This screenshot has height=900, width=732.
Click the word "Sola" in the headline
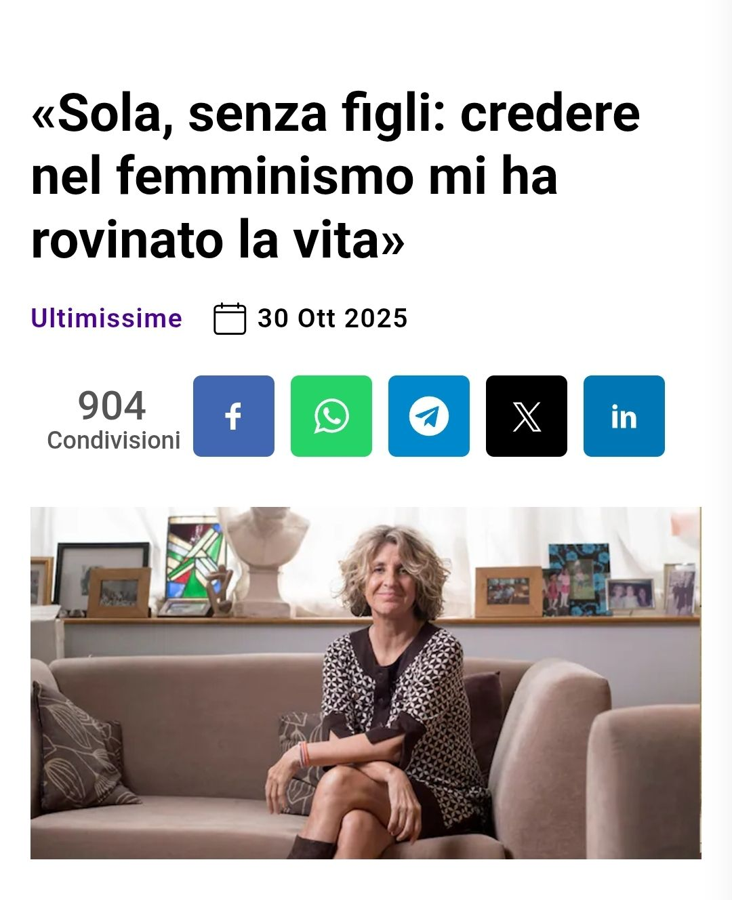coord(109,113)
